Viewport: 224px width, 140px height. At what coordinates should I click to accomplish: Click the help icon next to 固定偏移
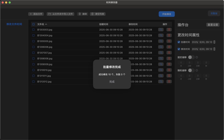pyautogui.click(x=197, y=57)
